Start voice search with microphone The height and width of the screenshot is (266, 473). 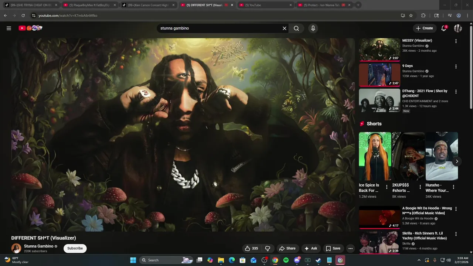[x=313, y=28]
